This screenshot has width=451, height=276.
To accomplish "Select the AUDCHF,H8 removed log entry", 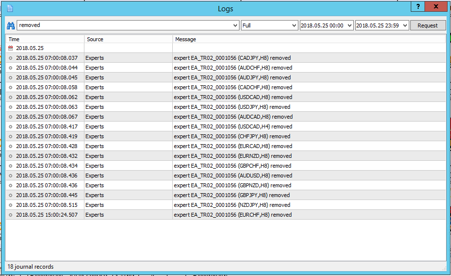I will coord(226,68).
